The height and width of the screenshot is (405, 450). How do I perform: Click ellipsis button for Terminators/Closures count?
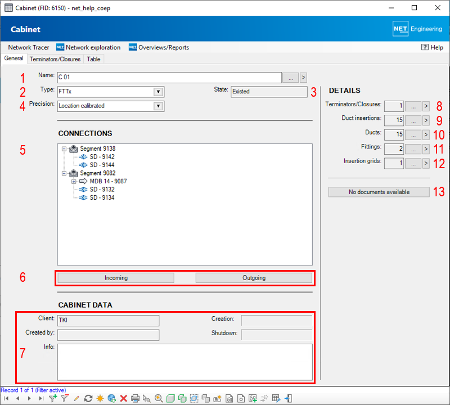pos(413,106)
